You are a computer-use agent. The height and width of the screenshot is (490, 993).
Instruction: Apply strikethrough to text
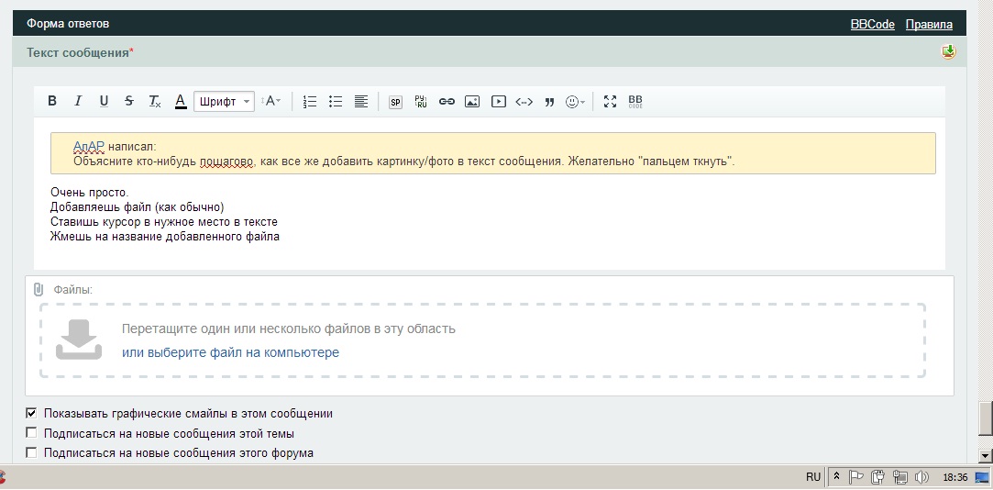point(129,102)
